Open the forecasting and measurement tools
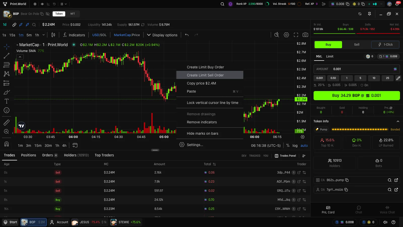 coord(7,83)
